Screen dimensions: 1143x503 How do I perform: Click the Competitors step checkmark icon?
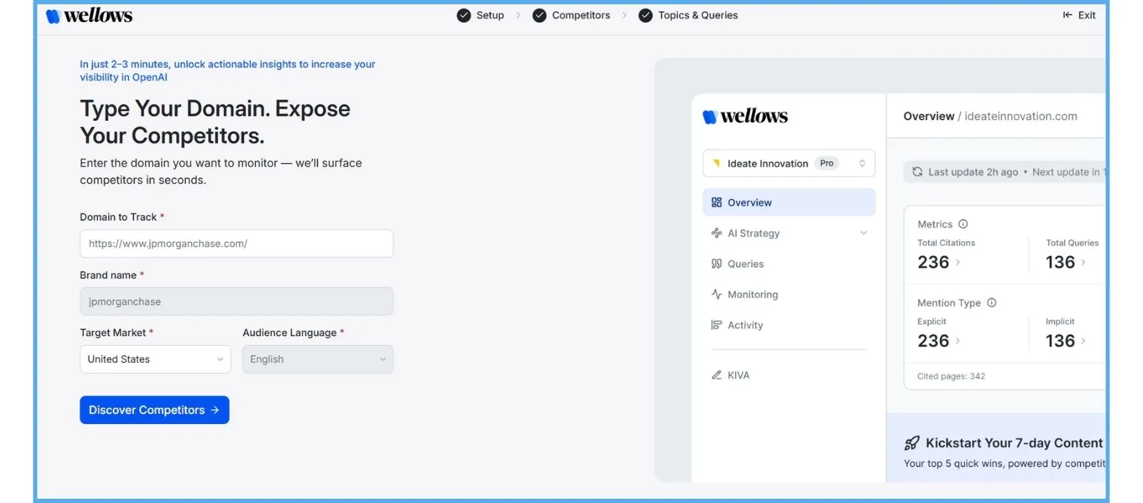coord(540,16)
